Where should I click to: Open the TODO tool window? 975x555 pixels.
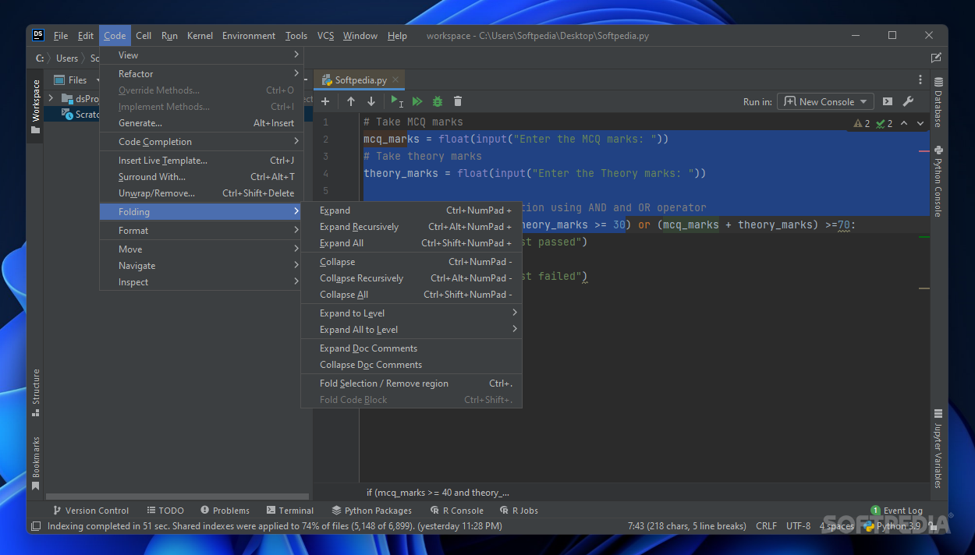click(165, 511)
